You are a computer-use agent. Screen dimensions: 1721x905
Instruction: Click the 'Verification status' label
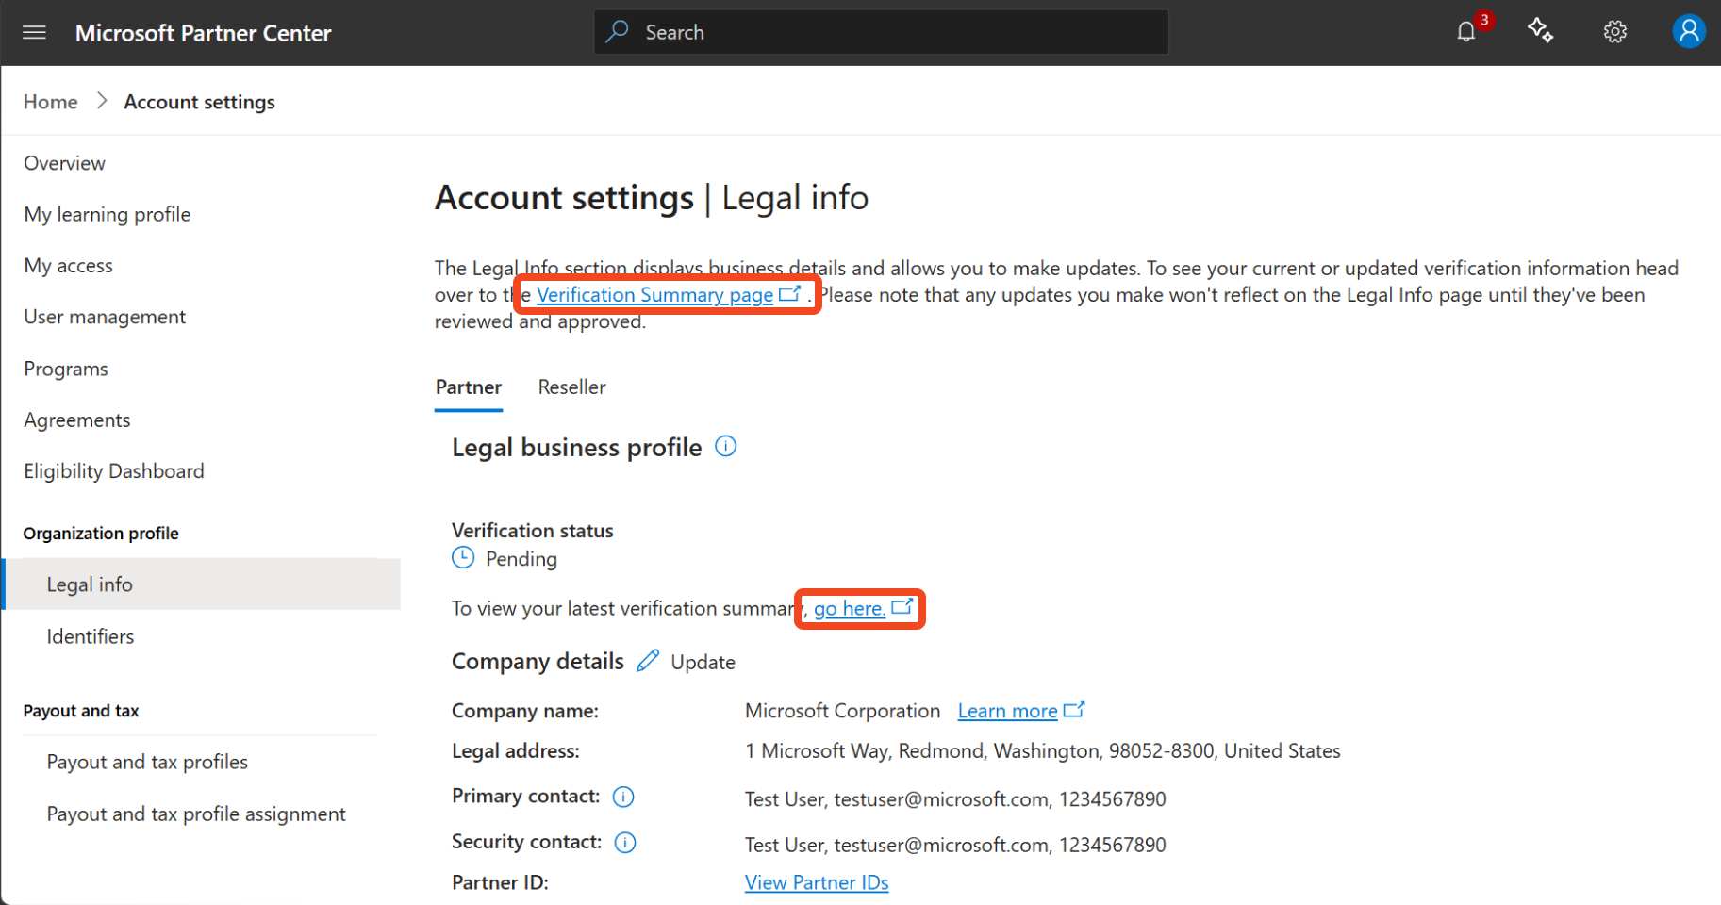point(533,531)
